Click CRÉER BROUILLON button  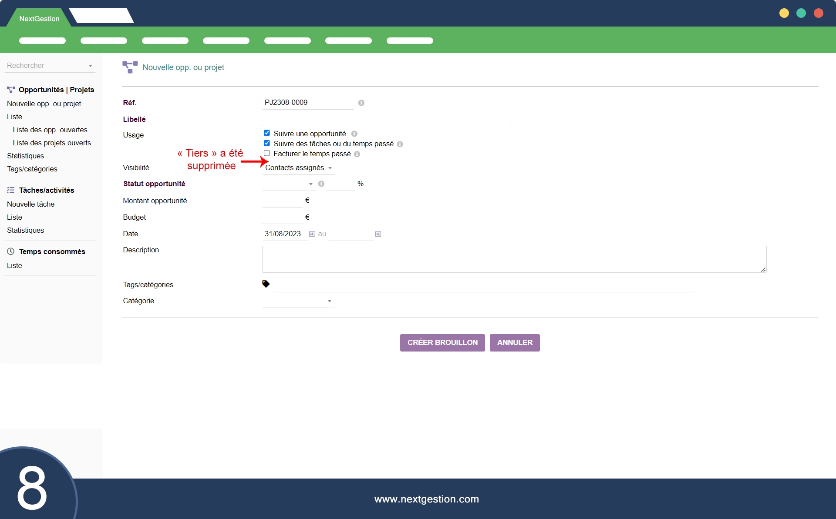point(442,342)
